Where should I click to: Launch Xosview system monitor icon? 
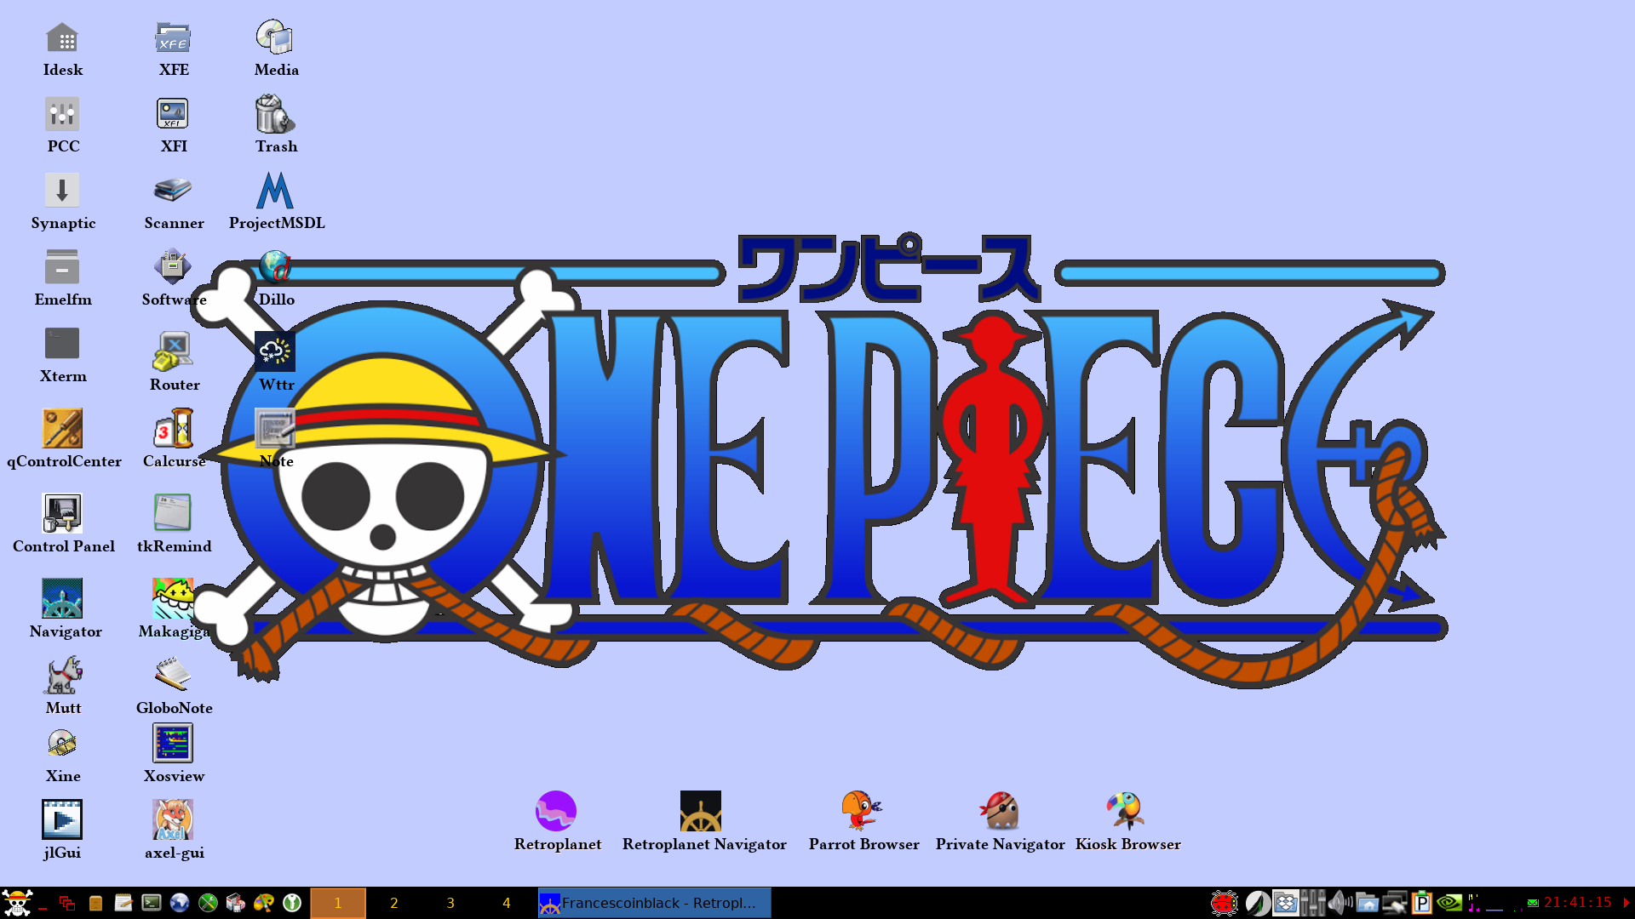(173, 743)
